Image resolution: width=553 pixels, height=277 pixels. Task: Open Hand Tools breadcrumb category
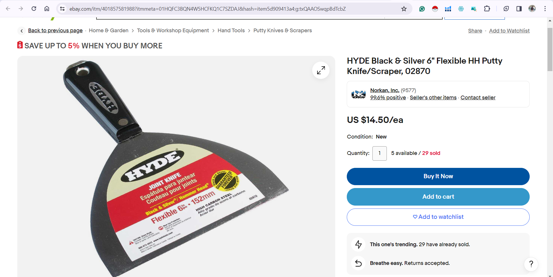pyautogui.click(x=231, y=31)
